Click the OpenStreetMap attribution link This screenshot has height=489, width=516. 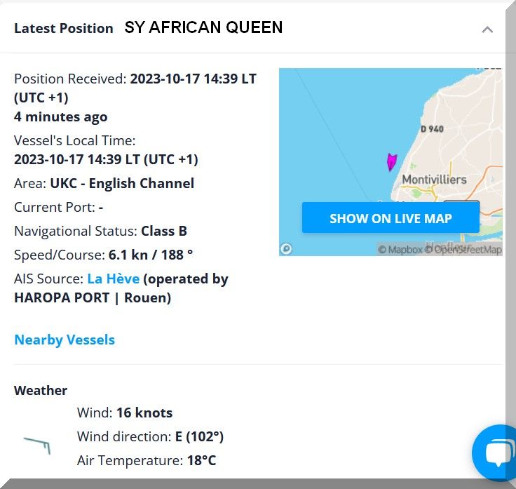(x=463, y=249)
